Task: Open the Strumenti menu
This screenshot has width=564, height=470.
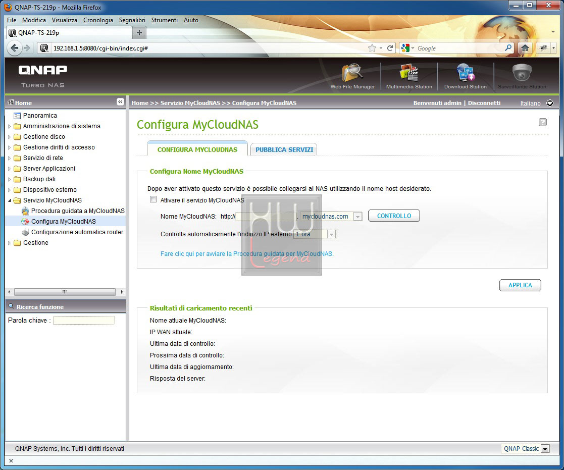Action: pos(165,20)
